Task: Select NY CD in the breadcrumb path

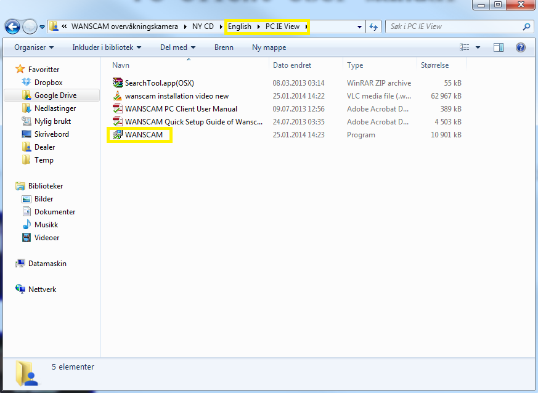Action: coord(203,26)
